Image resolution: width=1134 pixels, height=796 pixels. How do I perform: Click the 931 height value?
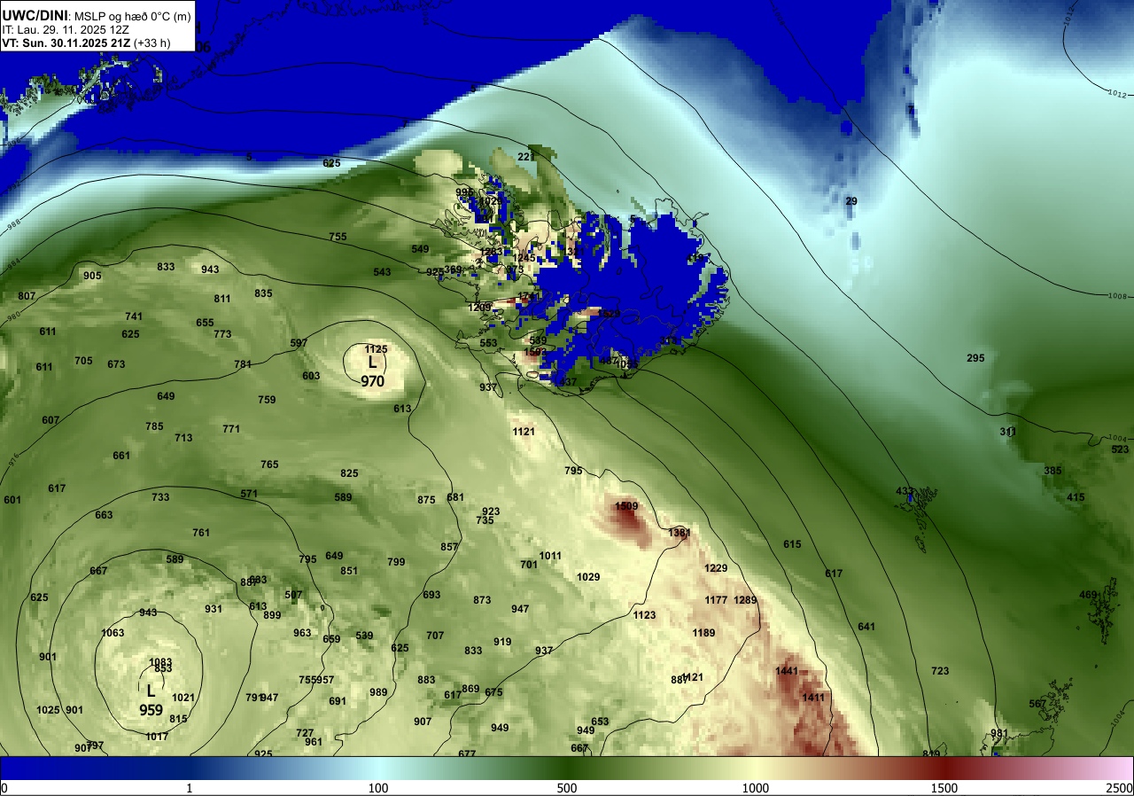[x=214, y=609]
